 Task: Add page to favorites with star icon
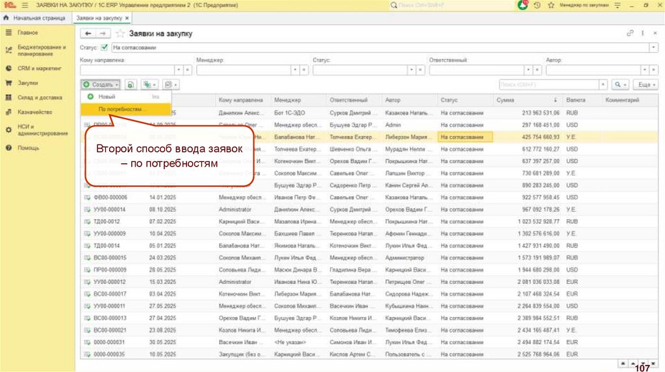click(x=120, y=33)
